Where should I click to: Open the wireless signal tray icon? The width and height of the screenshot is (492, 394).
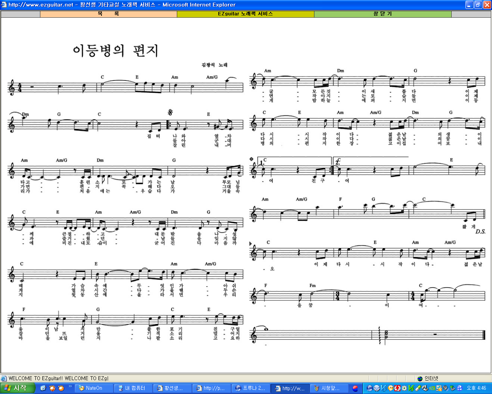[x=377, y=388]
